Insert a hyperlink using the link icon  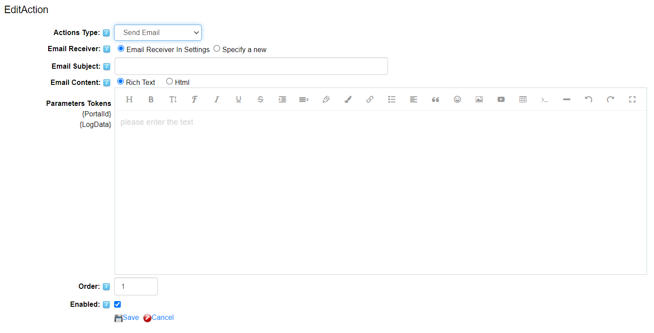370,99
